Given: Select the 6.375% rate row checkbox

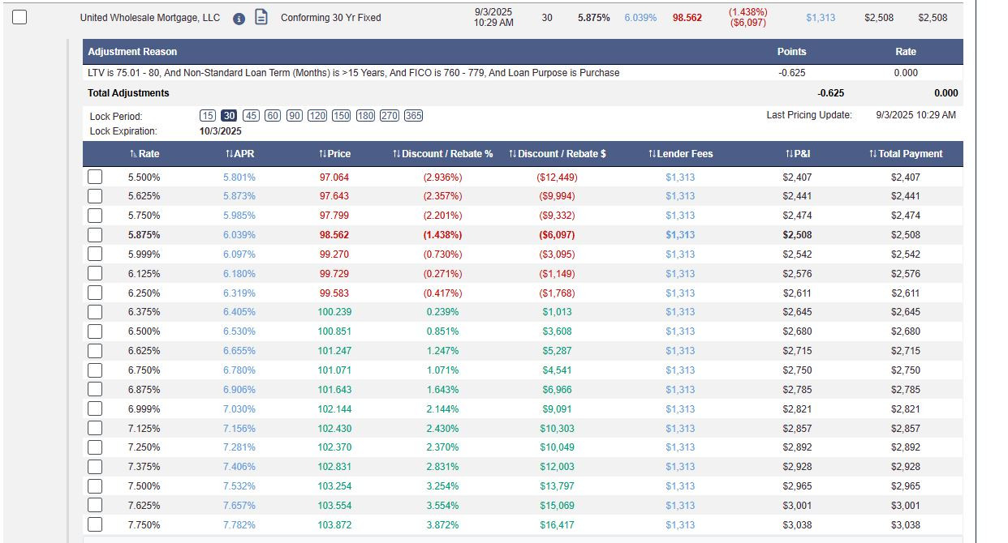Looking at the screenshot, I should [x=95, y=312].
